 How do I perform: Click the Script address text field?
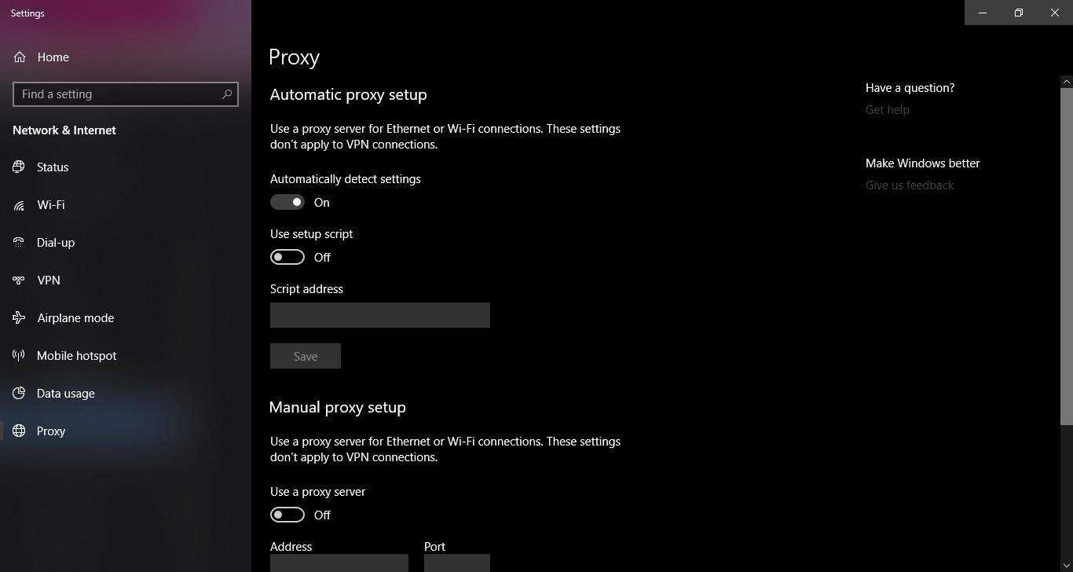pos(380,315)
